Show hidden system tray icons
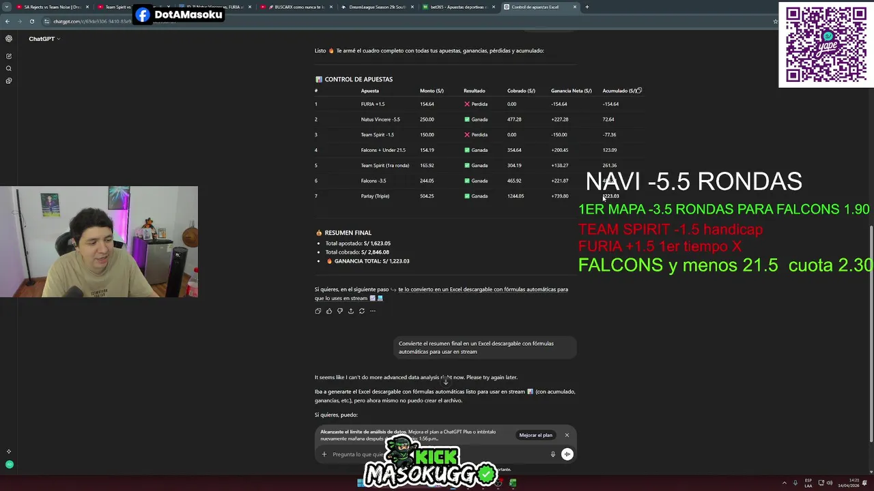Viewport: 874px width, 491px height. 784,483
